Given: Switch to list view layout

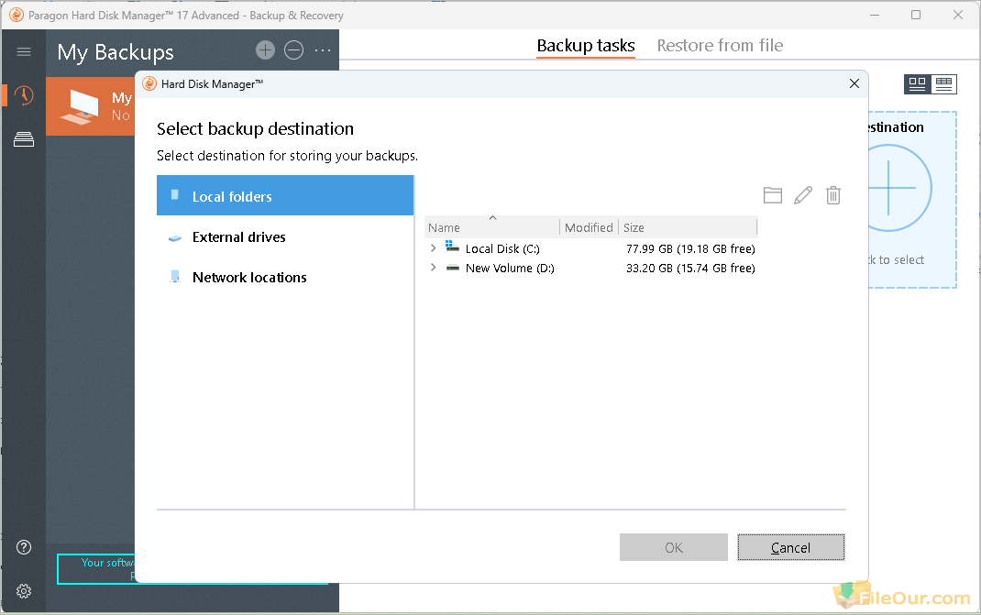Looking at the screenshot, I should [x=944, y=83].
